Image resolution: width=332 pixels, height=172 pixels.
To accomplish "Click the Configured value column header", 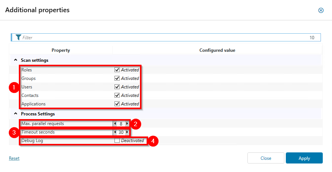I will point(217,50).
